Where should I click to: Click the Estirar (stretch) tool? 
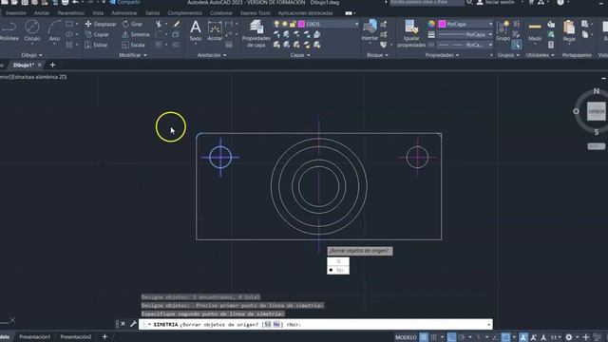(x=96, y=45)
